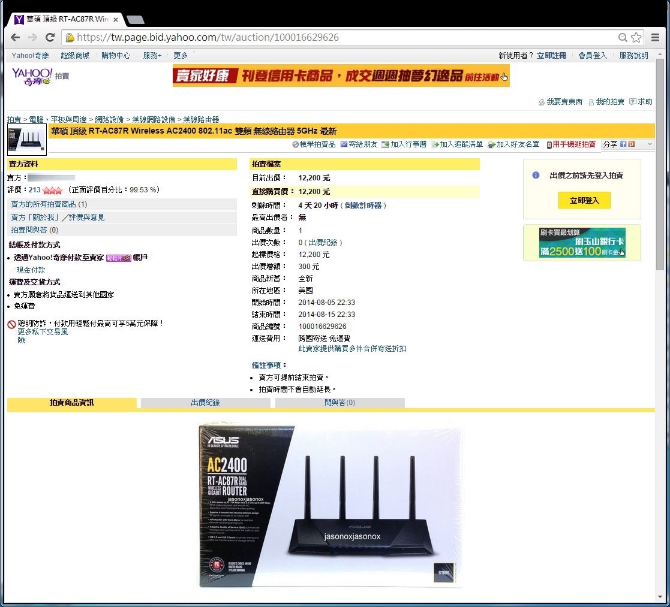Image resolution: width=670 pixels, height=607 pixels.
Task: Click the 賣家好康 promotional banner
Action: click(341, 76)
